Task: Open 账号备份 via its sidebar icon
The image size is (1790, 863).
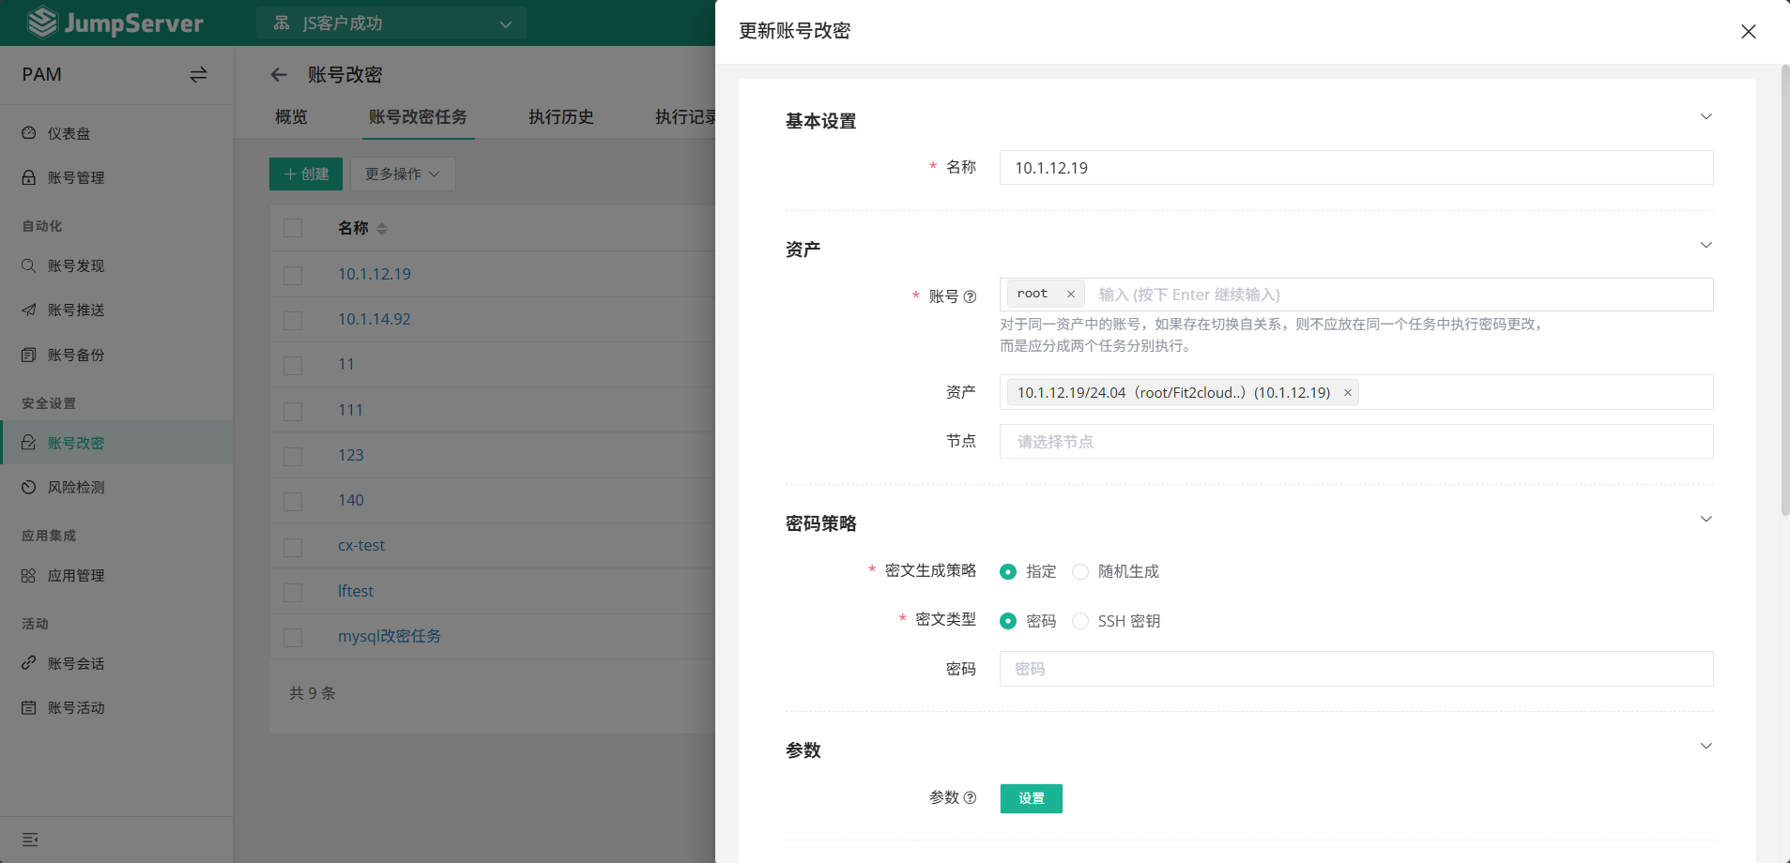Action: tap(28, 355)
